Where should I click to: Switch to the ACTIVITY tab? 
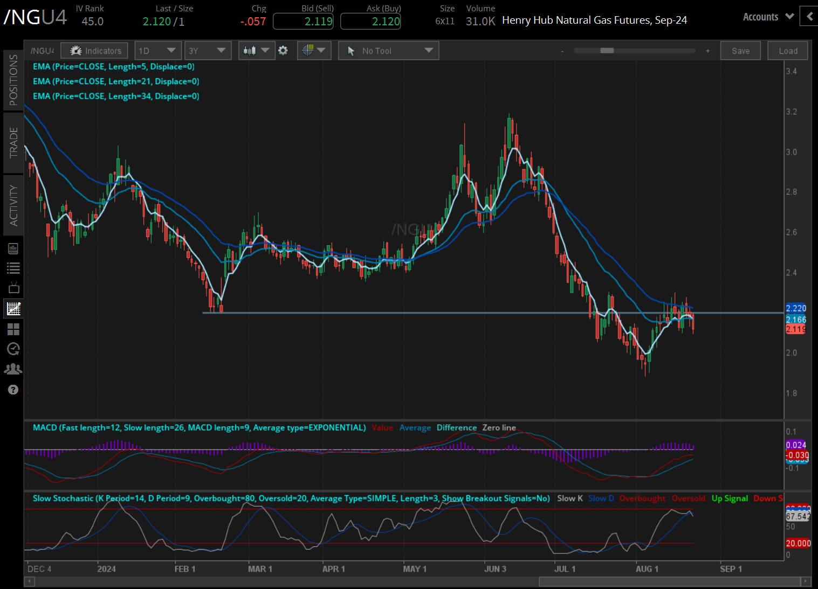[13, 205]
